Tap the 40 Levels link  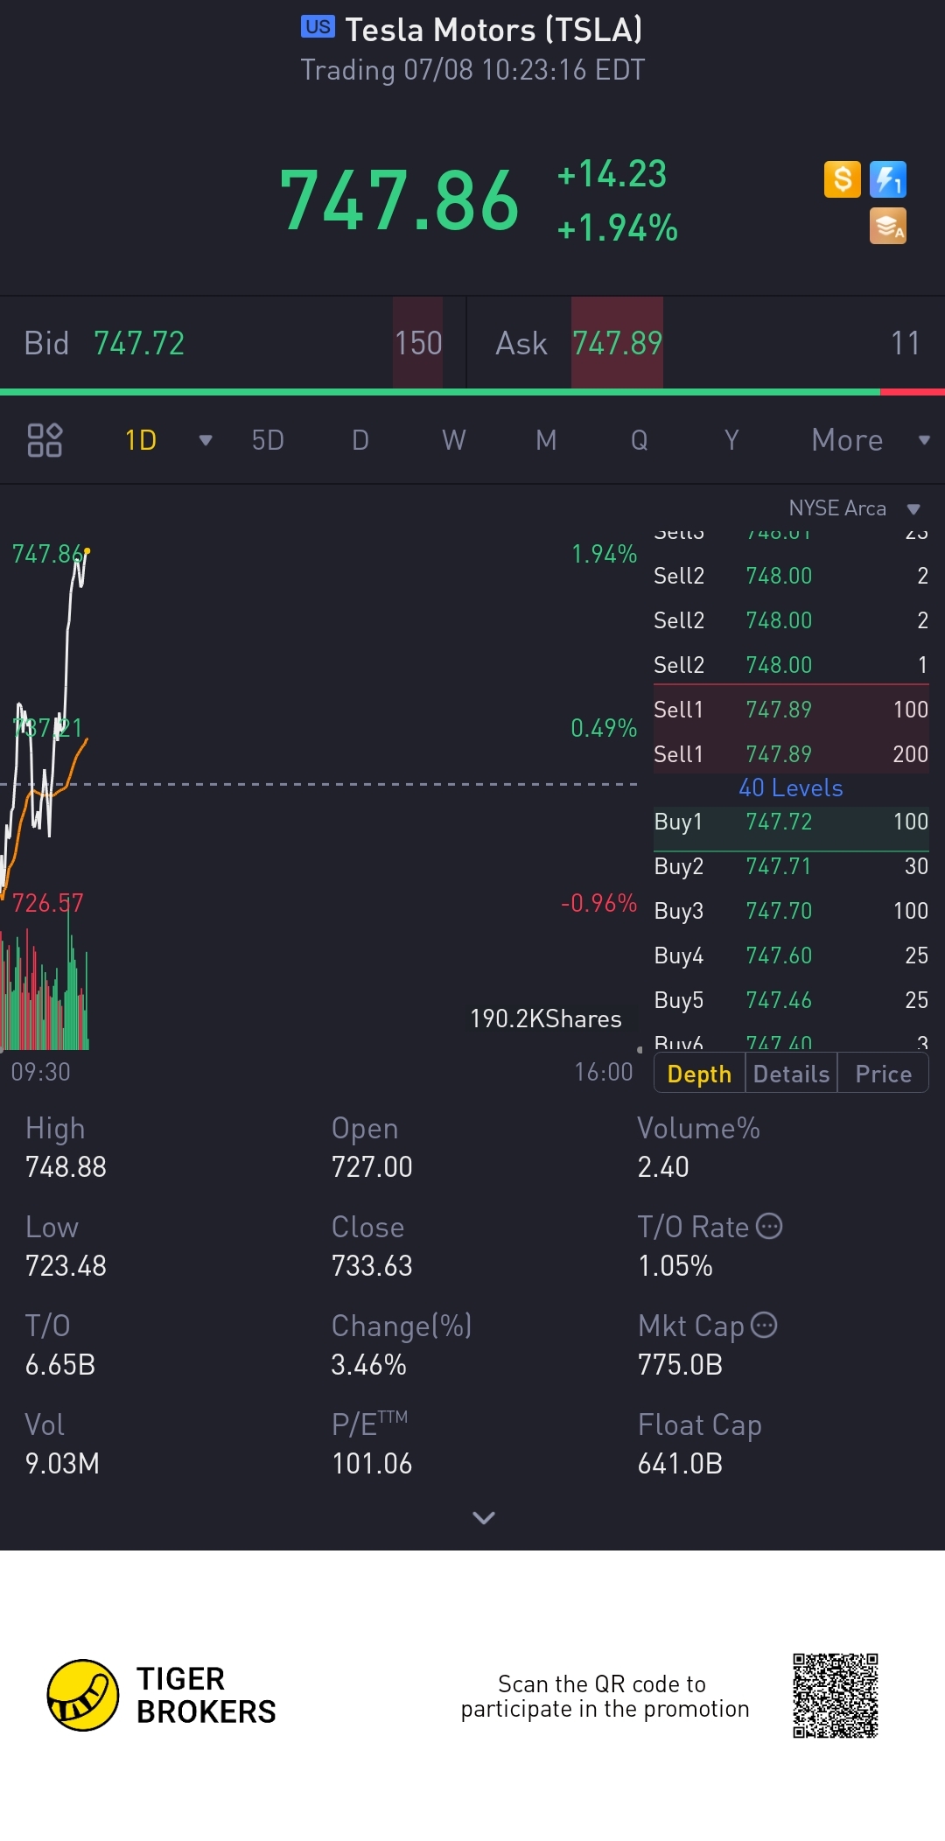click(791, 787)
